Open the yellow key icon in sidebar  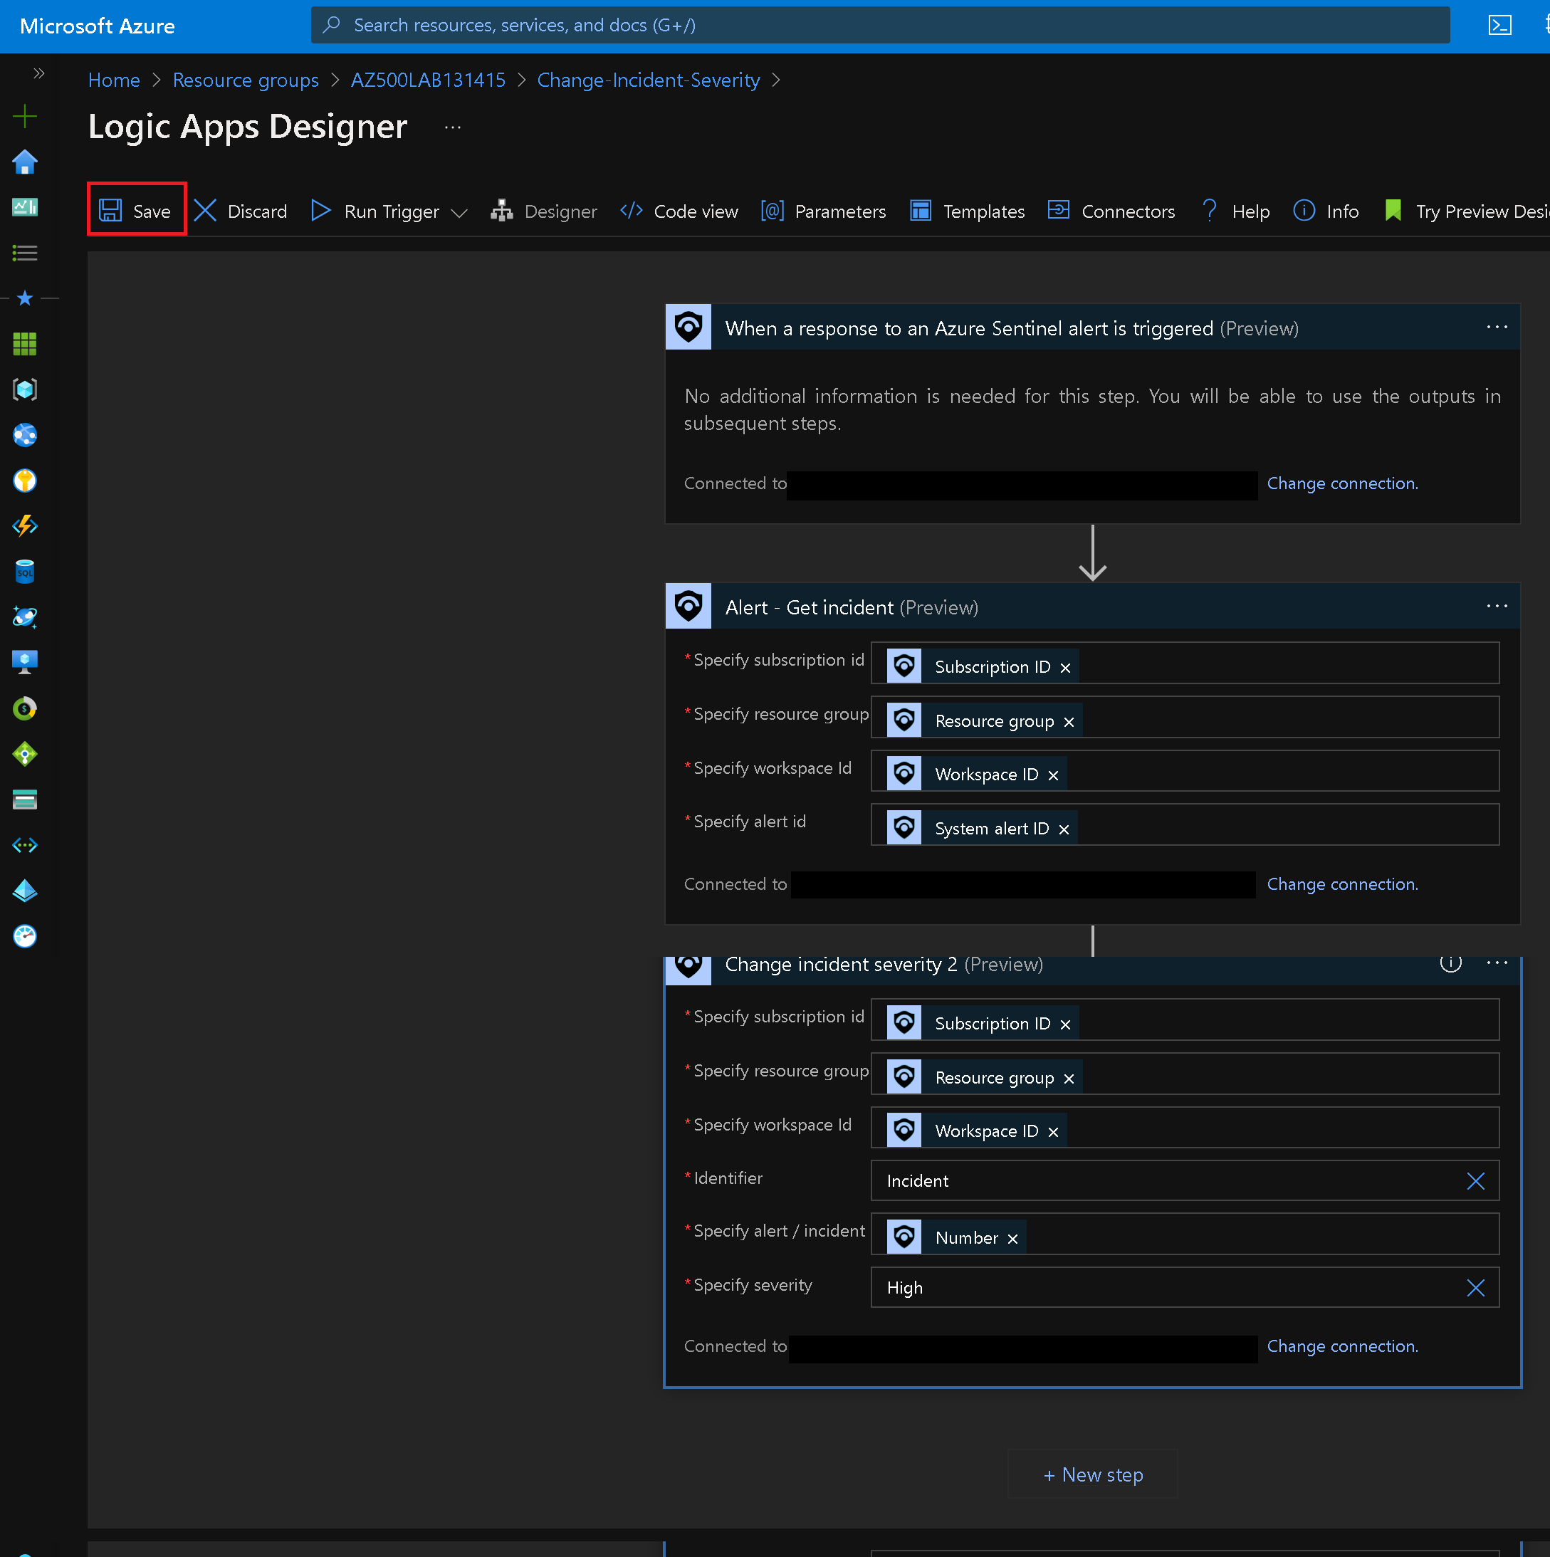coord(25,481)
